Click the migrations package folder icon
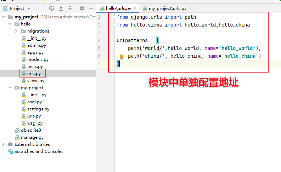Viewport: 281px width, 172px height. [23, 31]
